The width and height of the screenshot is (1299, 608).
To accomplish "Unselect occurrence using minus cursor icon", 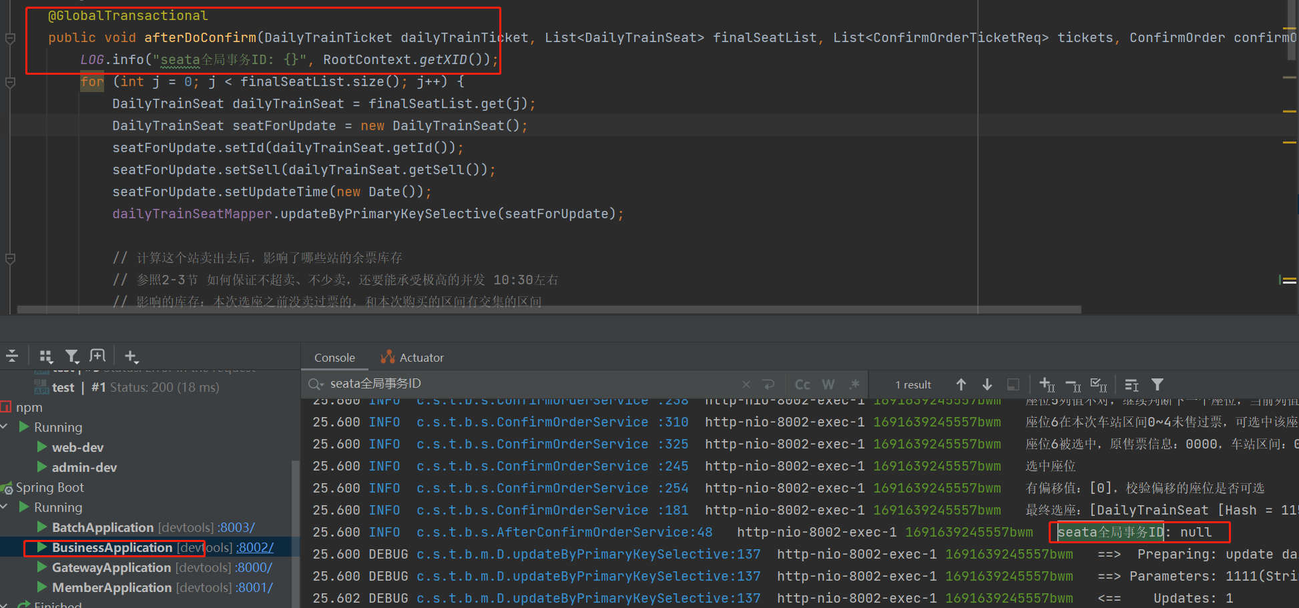I will click(1073, 384).
